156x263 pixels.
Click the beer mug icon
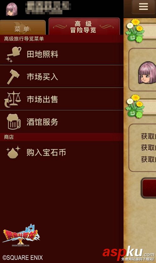[14, 122]
